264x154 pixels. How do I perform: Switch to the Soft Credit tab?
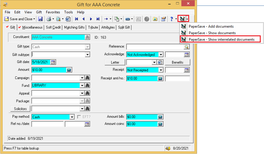pos(53,27)
